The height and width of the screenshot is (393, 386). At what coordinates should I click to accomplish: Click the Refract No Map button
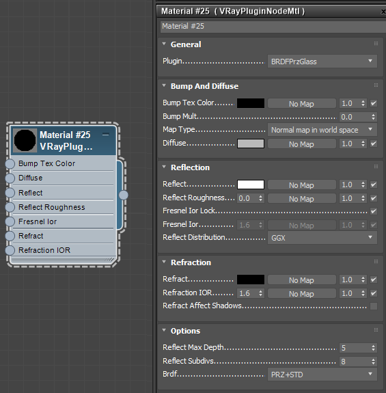(301, 280)
